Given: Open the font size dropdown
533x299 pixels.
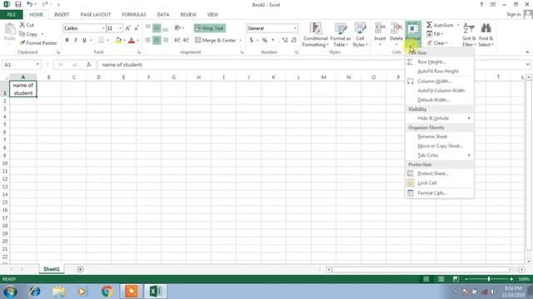Looking at the screenshot, I should [120, 28].
